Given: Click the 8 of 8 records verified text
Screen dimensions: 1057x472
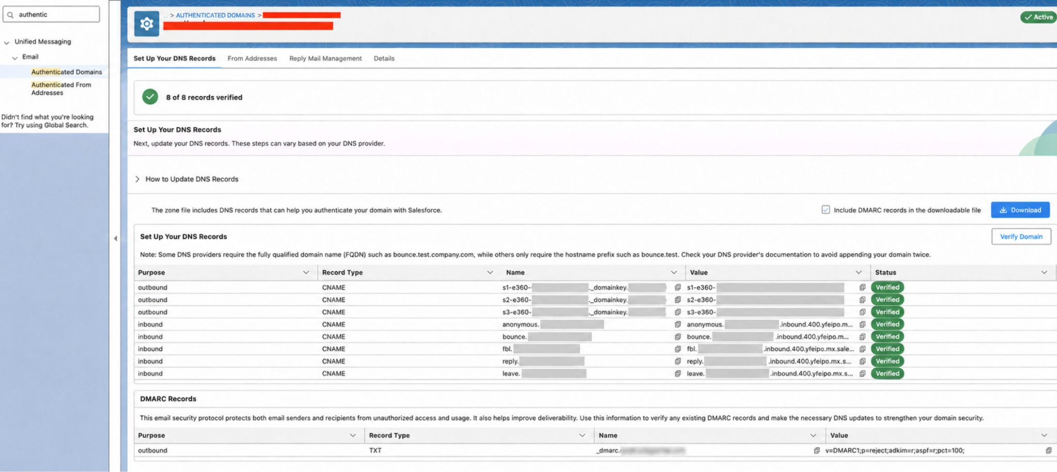Looking at the screenshot, I should (204, 97).
